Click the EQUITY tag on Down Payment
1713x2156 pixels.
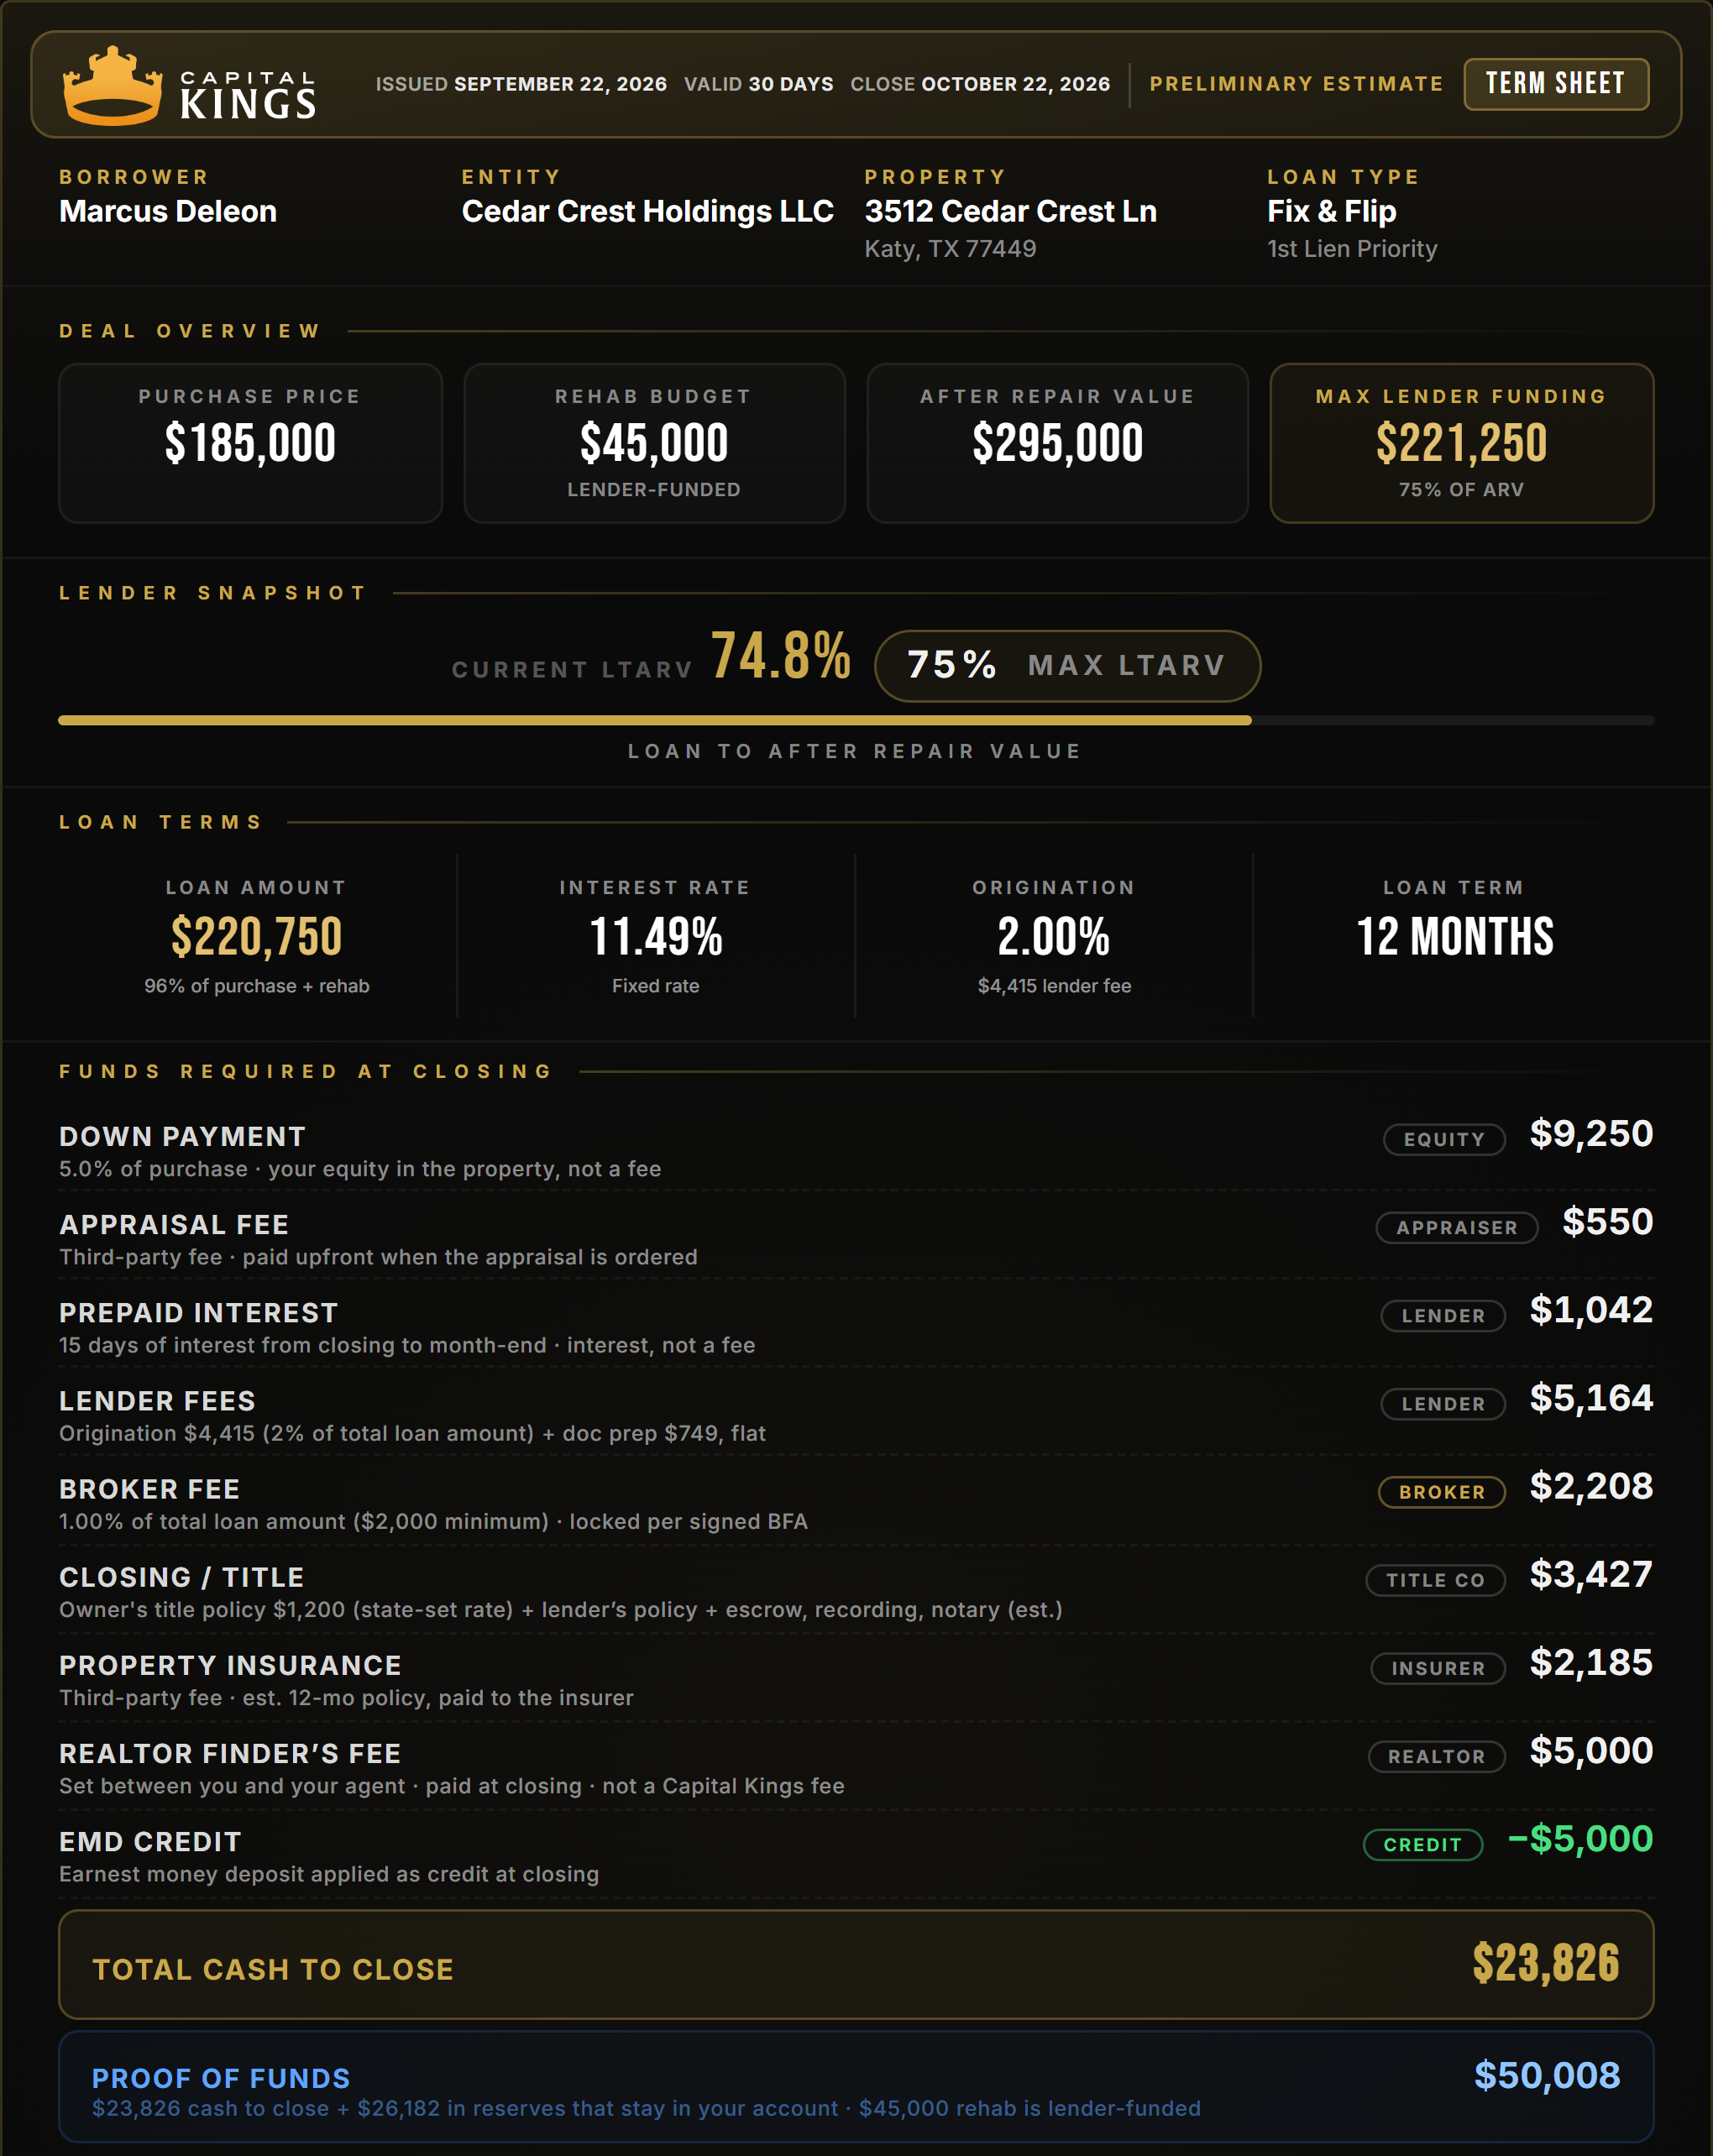(1444, 1139)
